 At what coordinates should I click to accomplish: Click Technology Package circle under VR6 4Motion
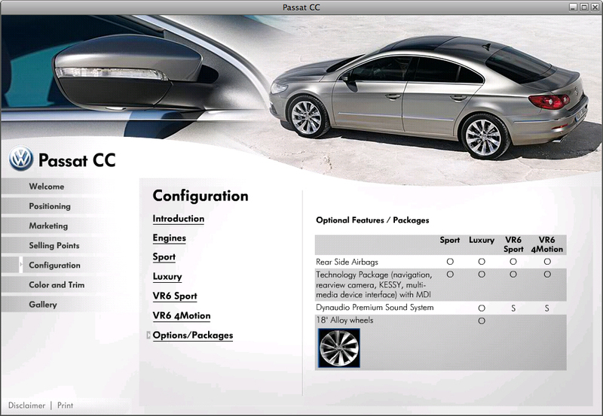547,275
